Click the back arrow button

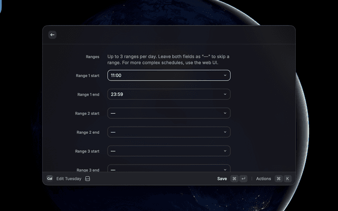coord(52,35)
